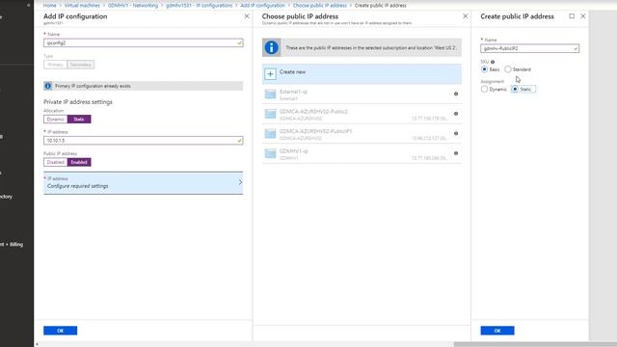Choose Dynamic assignment radio button
This screenshot has width=617, height=347.
pos(484,90)
